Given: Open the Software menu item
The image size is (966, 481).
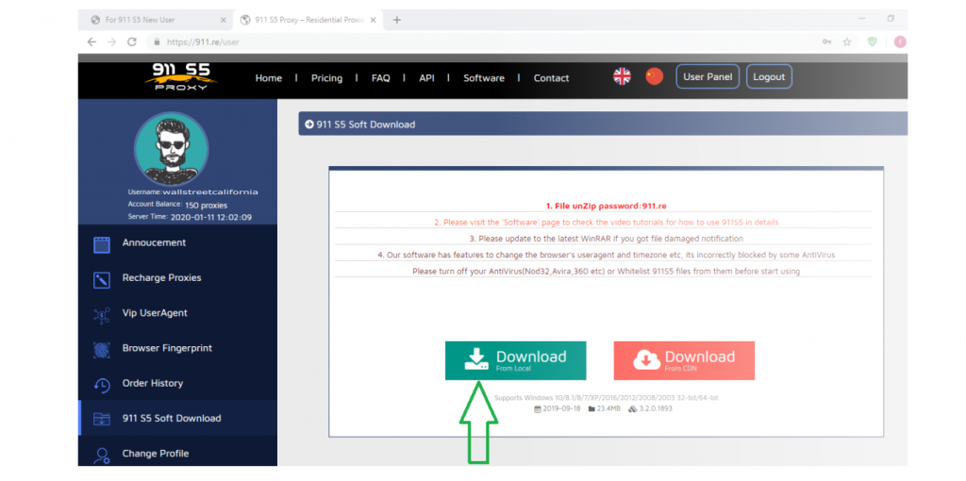Looking at the screenshot, I should (x=484, y=78).
